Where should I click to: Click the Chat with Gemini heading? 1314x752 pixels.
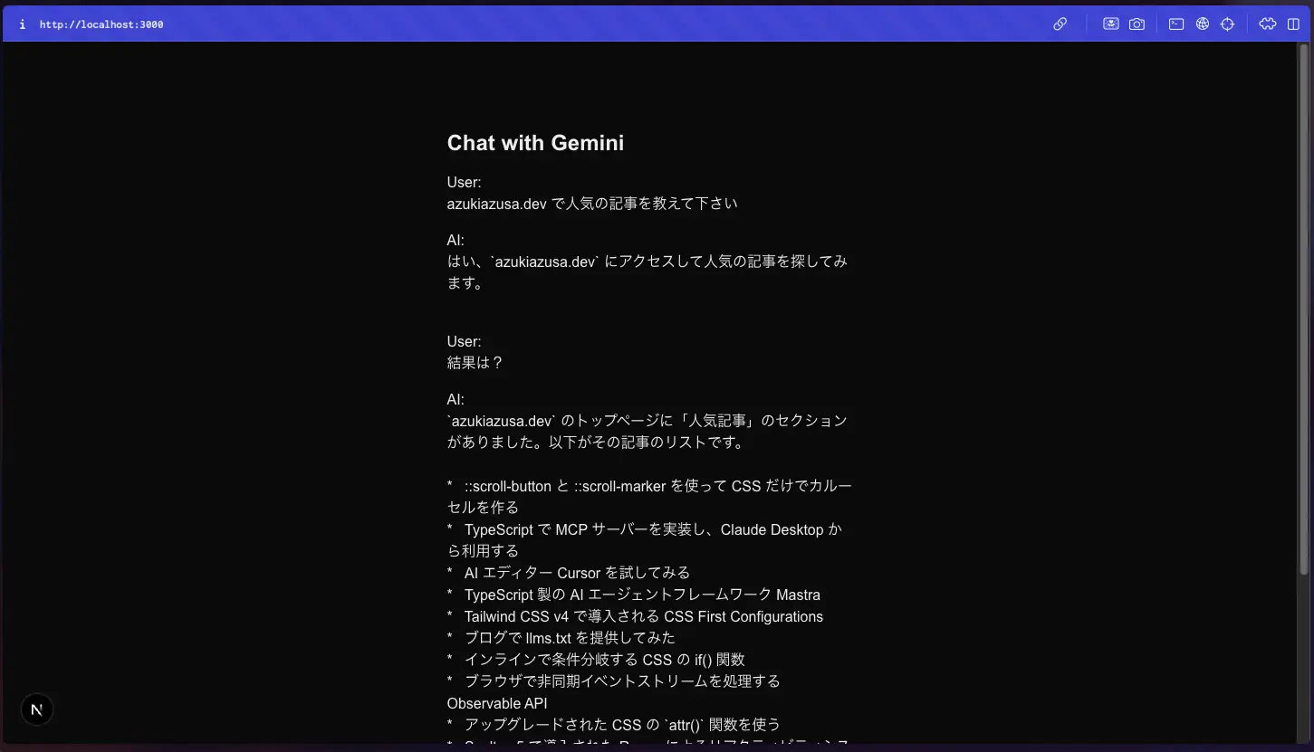(x=535, y=142)
